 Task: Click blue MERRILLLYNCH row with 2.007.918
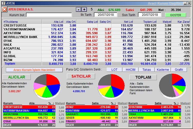[x=155, y=111]
